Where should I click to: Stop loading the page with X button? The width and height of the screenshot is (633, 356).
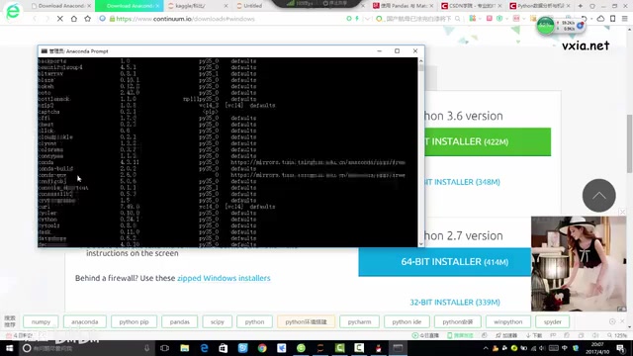59,19
